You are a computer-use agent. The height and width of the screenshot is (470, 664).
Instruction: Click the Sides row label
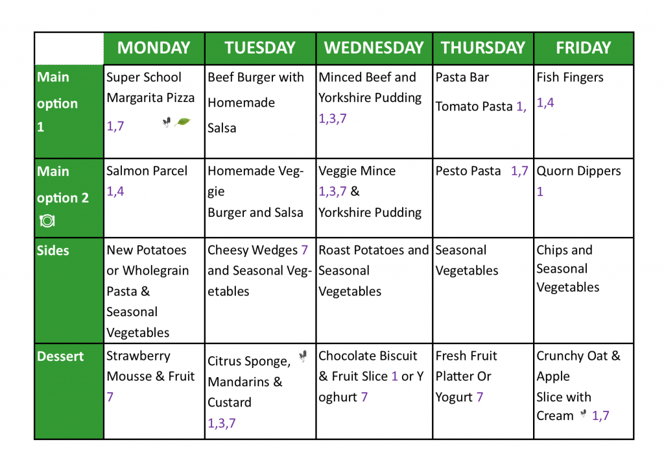[x=53, y=251]
